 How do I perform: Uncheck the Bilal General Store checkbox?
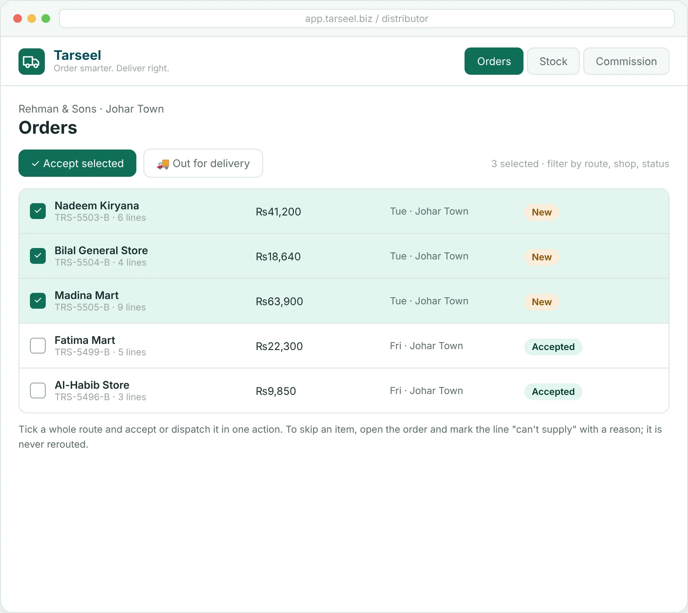click(38, 256)
